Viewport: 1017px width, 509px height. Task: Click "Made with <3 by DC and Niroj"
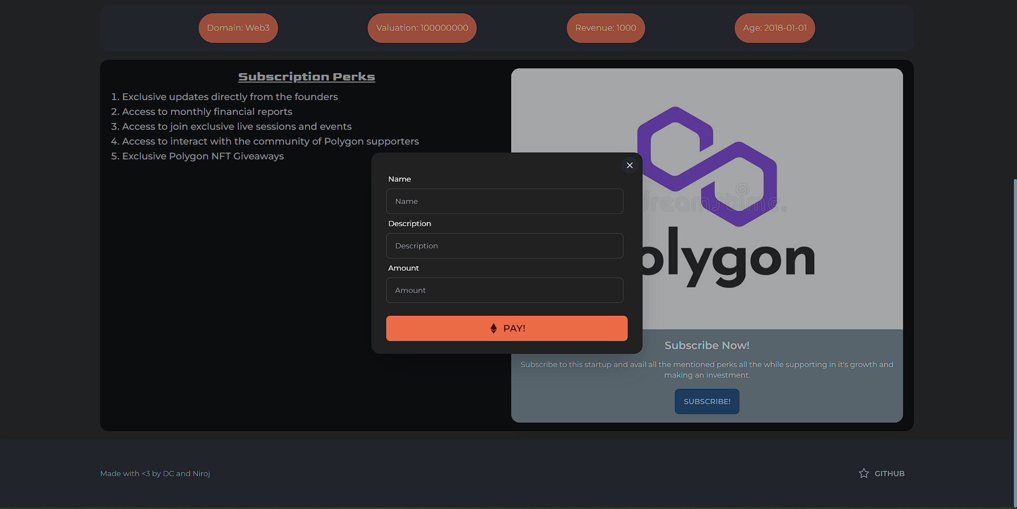coord(155,474)
